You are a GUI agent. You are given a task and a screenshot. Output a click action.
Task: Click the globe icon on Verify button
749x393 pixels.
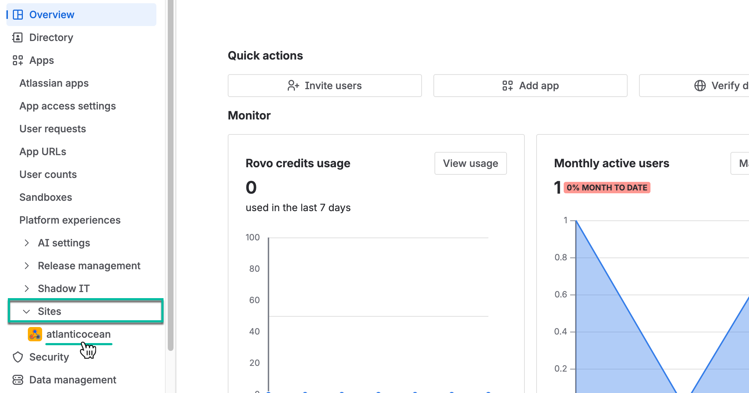(x=700, y=86)
